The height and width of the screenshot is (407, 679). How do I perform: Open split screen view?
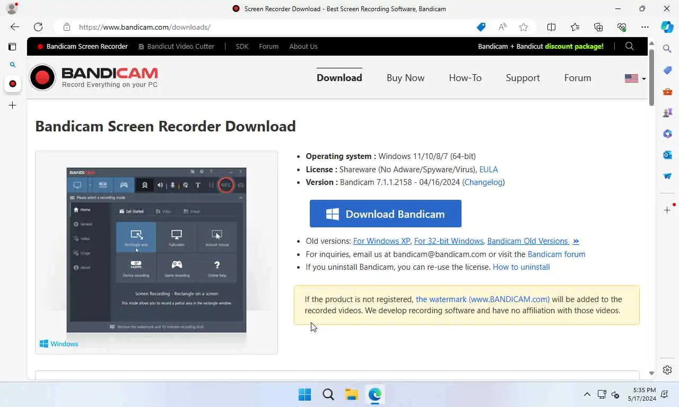pos(551,27)
